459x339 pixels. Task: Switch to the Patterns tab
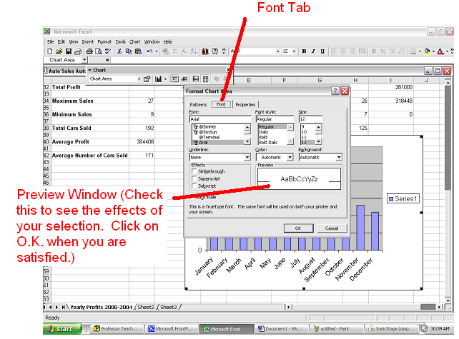(x=198, y=105)
